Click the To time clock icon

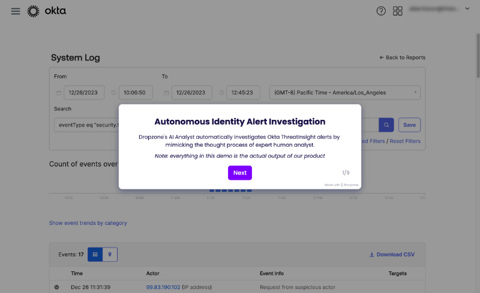tap(221, 93)
